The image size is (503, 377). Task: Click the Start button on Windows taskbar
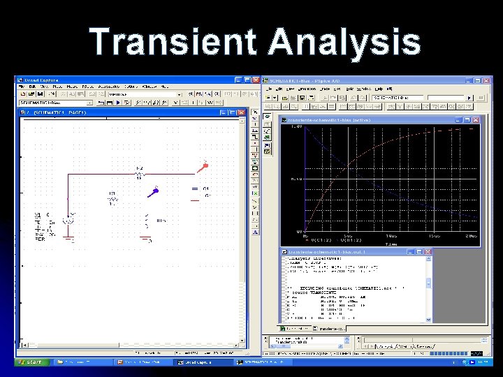pos(32,362)
